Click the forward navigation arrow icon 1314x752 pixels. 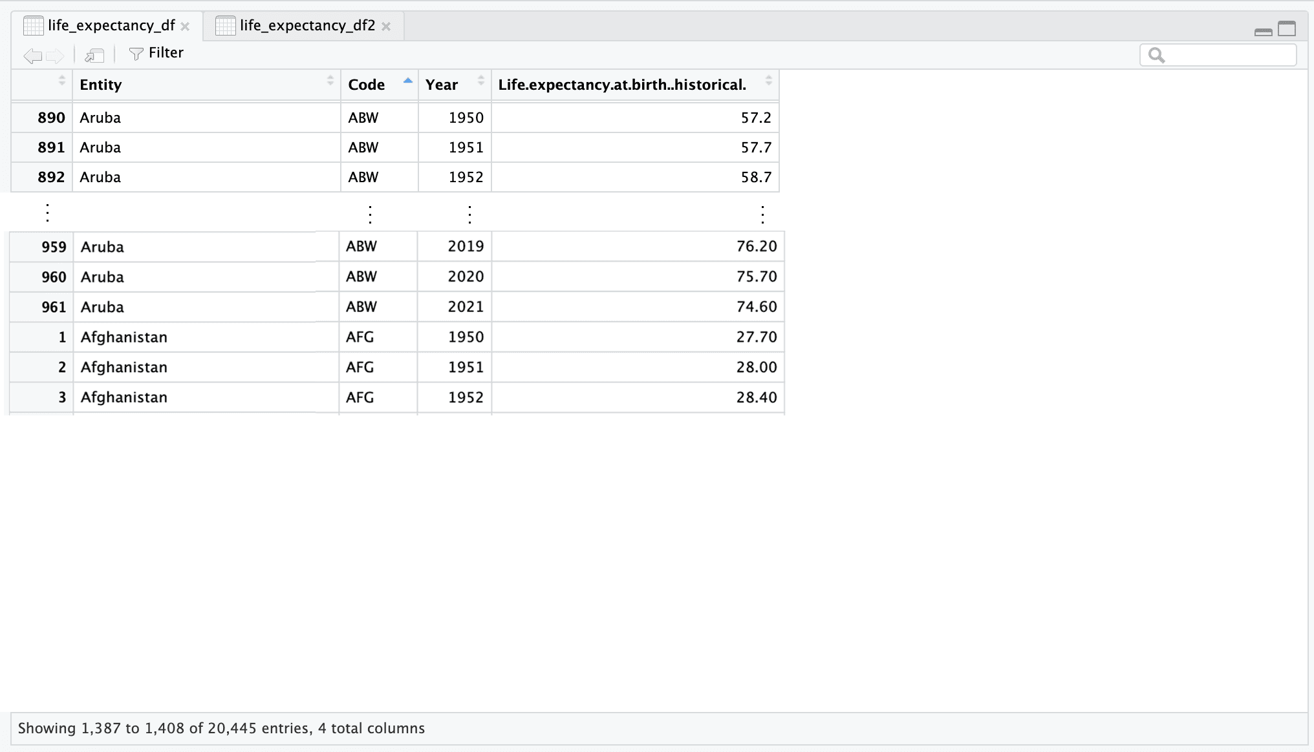click(x=55, y=56)
